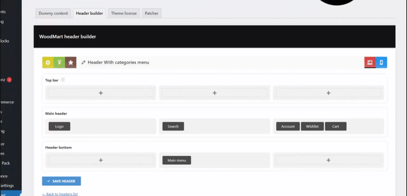The width and height of the screenshot is (407, 196).
Task: Select the Main menu element in Header bottom
Action: (x=177, y=160)
